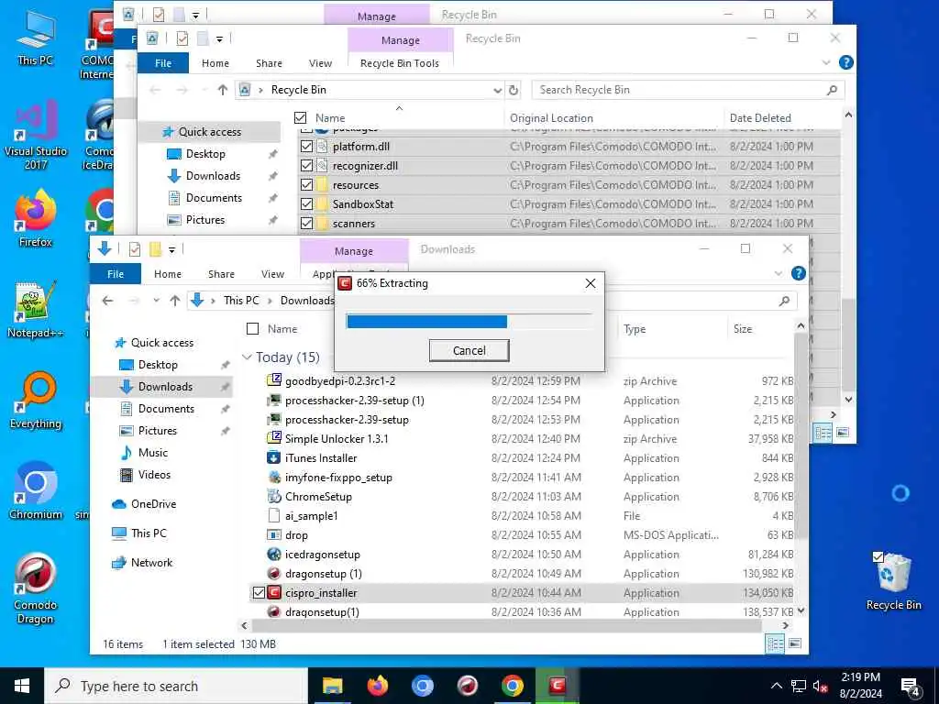Open This PC desktop icon

click(35, 37)
